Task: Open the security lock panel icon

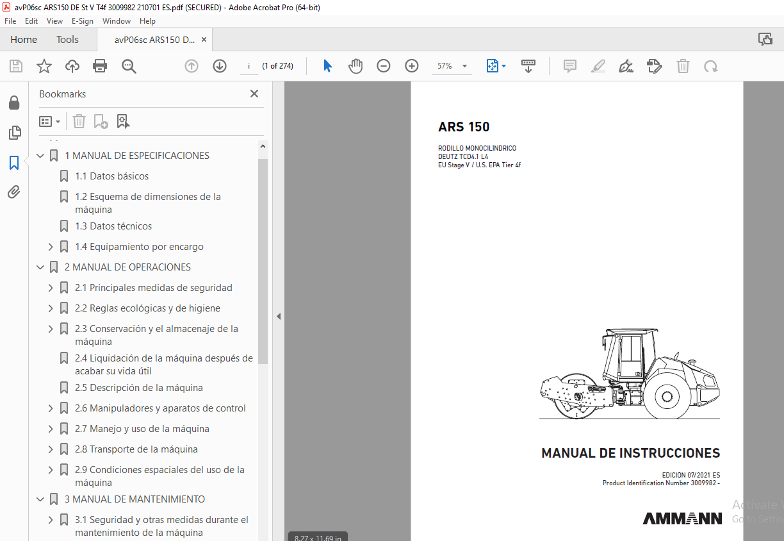Action: (x=14, y=103)
